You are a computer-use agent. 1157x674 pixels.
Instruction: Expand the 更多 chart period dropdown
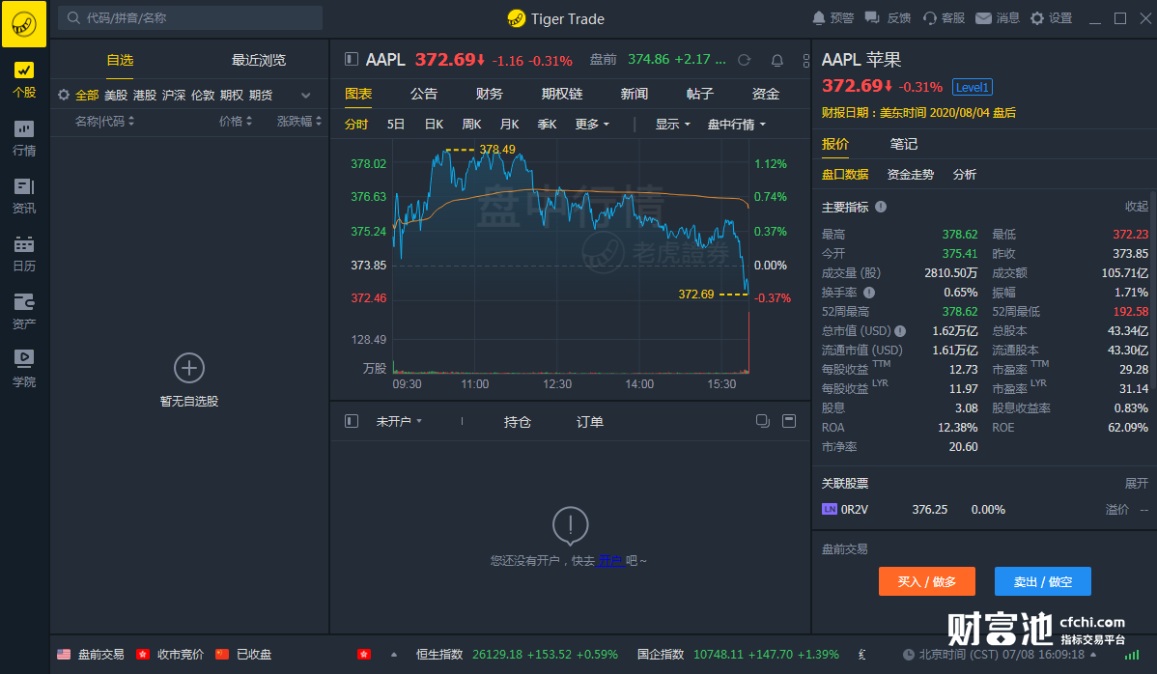[x=592, y=125]
